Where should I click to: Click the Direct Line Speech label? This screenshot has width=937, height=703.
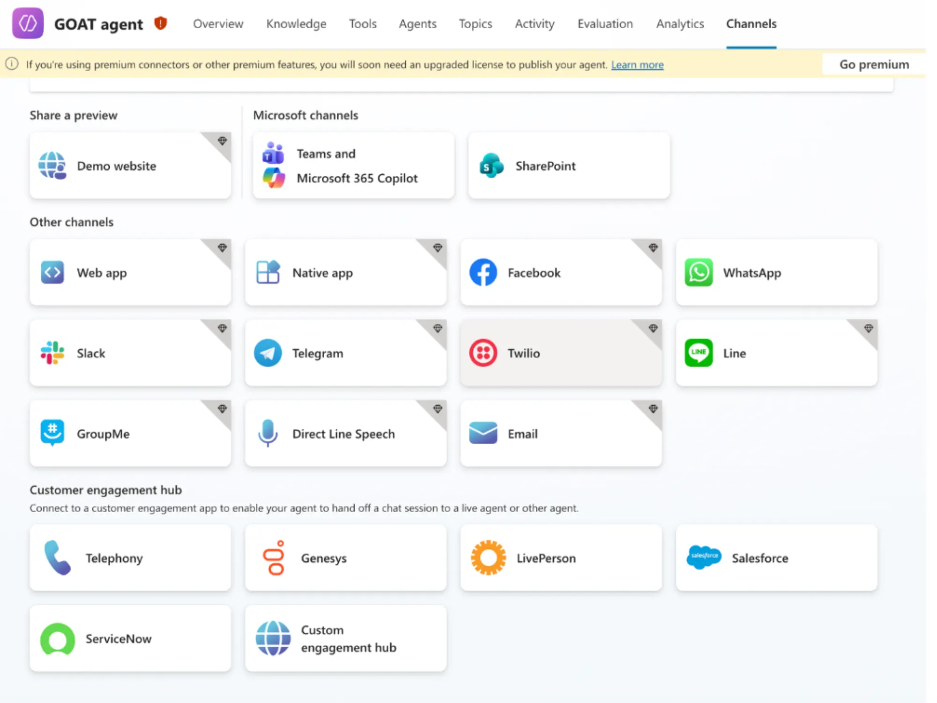click(x=343, y=434)
